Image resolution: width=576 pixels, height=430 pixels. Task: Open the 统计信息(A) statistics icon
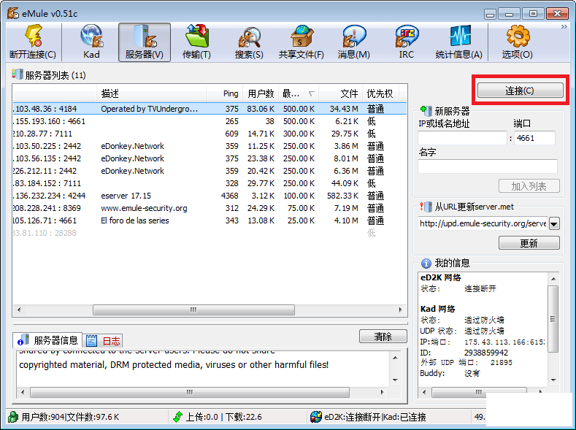pos(458,42)
